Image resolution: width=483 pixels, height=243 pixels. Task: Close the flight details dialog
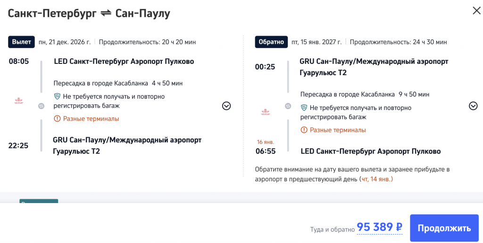[476, 11]
